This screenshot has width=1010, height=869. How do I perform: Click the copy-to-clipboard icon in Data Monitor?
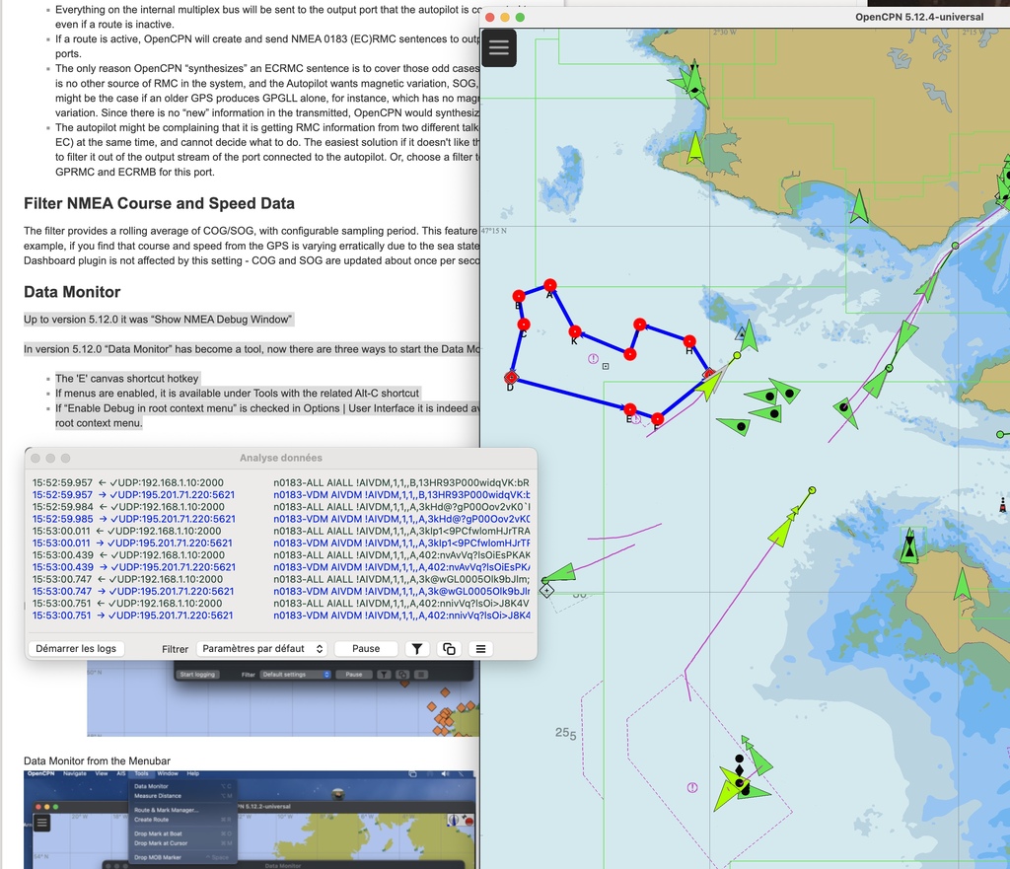(449, 649)
